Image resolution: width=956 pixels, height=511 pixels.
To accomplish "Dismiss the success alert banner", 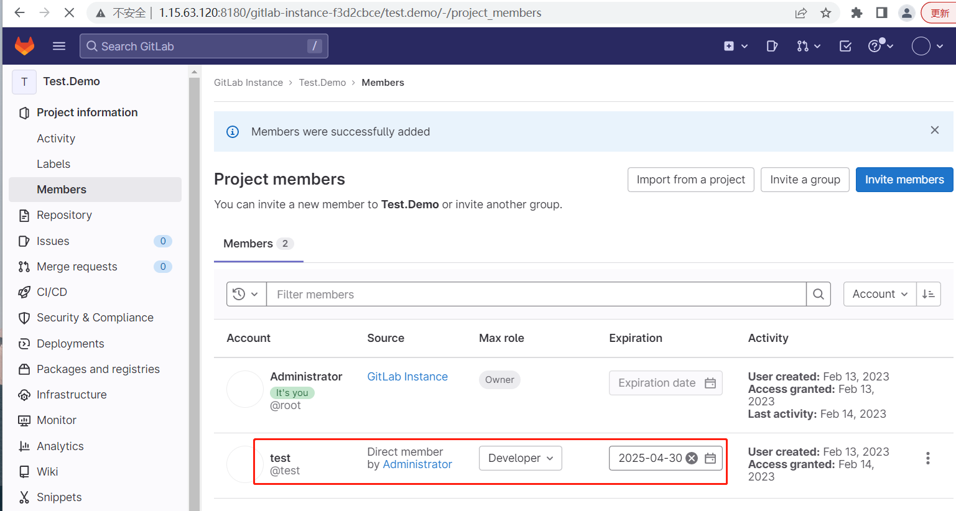I will [934, 130].
